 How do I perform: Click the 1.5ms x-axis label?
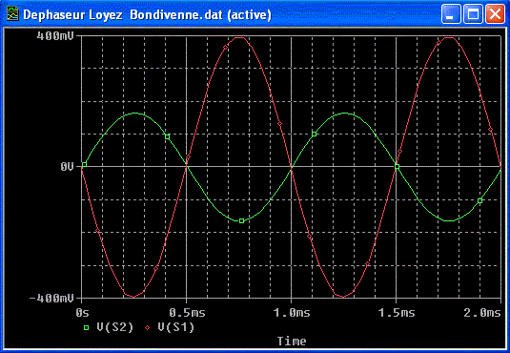[x=397, y=313]
